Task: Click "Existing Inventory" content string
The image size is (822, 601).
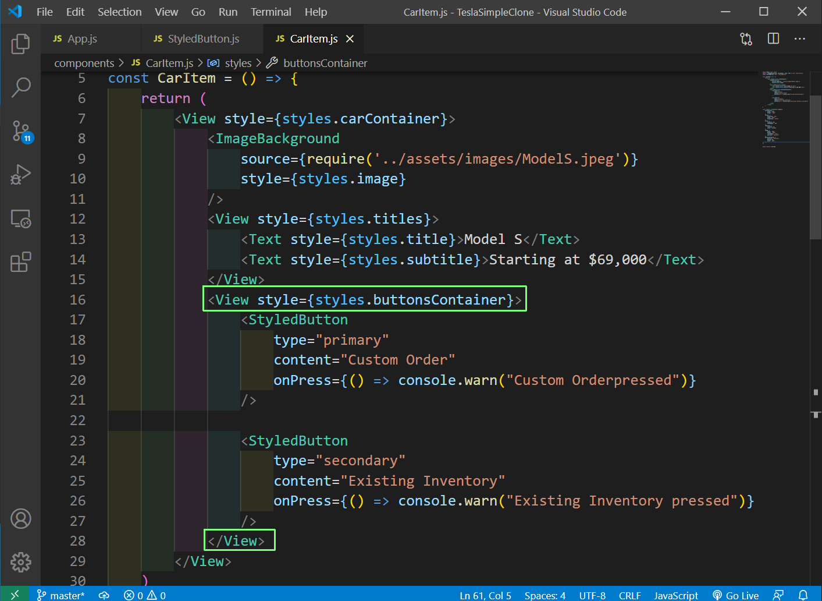Action: (423, 481)
